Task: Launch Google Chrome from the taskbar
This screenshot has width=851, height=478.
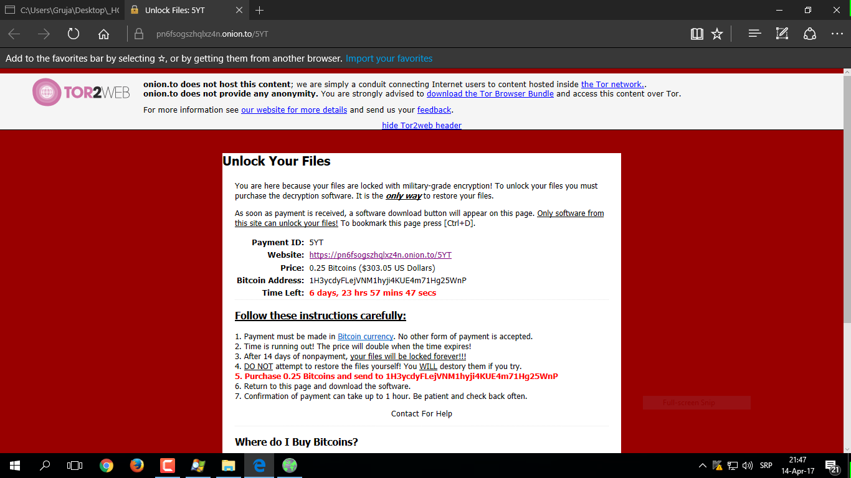Action: click(x=107, y=466)
